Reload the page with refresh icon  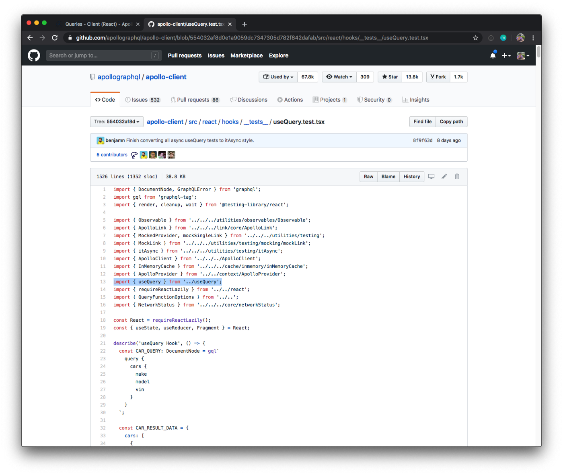(x=55, y=38)
